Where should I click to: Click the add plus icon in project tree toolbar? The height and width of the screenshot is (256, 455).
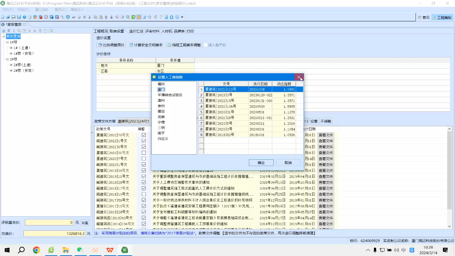[x=3, y=31]
